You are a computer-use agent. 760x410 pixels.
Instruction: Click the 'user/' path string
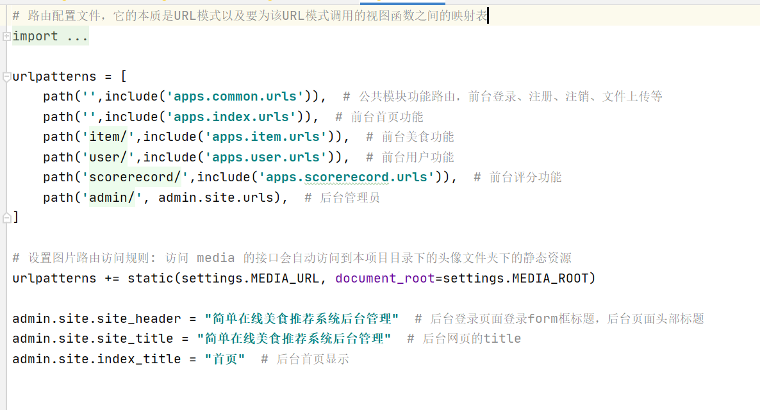(108, 157)
